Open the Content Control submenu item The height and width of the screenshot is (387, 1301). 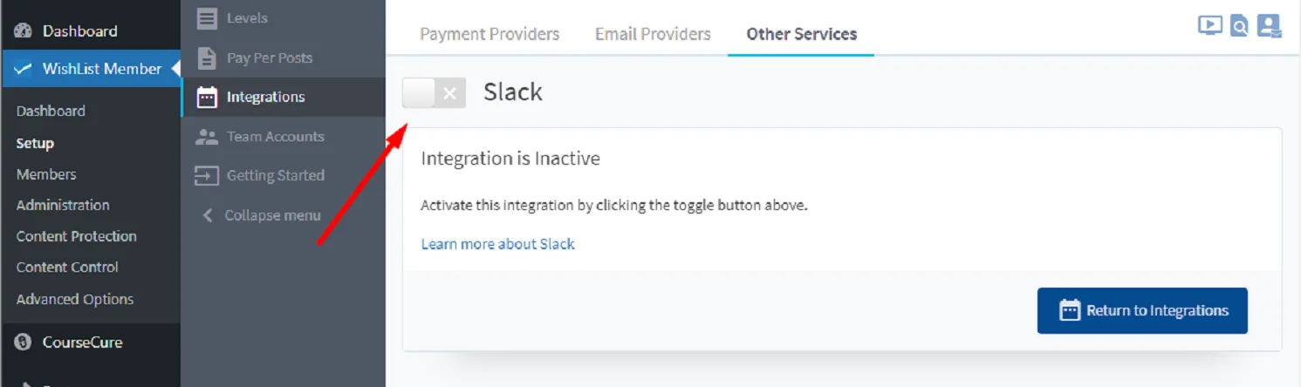click(x=67, y=267)
